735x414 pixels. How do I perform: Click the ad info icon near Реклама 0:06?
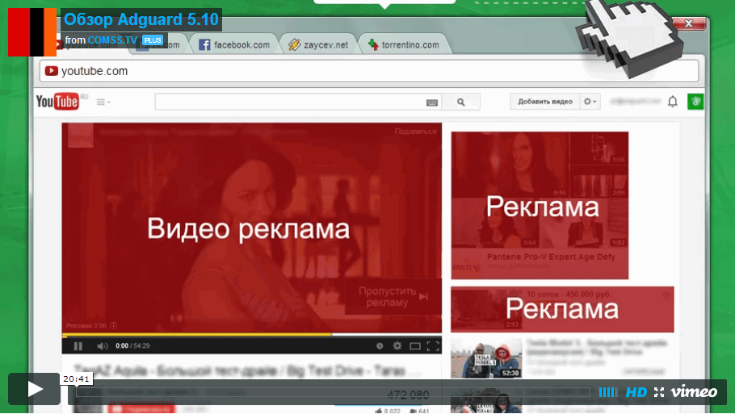click(x=113, y=325)
